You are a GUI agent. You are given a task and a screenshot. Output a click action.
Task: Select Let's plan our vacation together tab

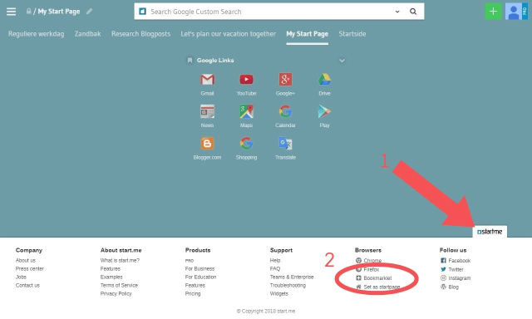click(x=228, y=34)
